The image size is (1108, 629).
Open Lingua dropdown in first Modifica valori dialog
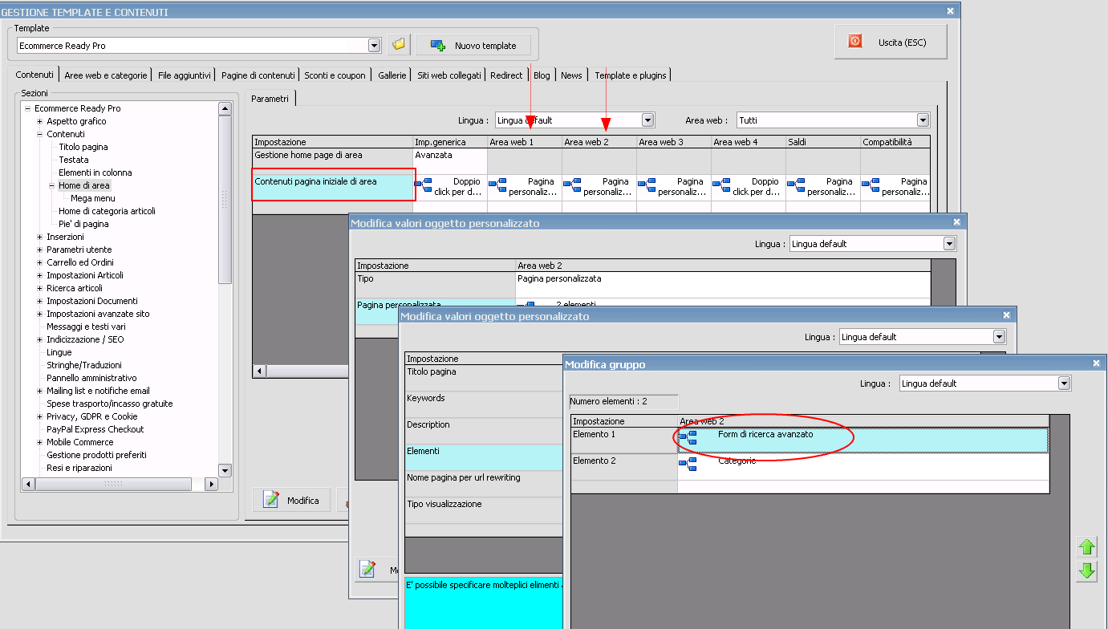(x=950, y=244)
